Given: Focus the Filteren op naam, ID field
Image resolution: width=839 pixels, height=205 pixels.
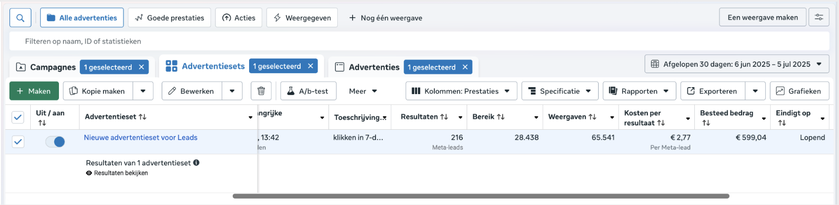Looking at the screenshot, I should pyautogui.click(x=419, y=41).
